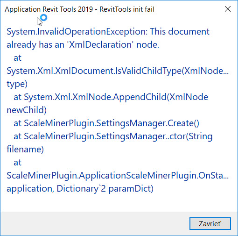
Task: Click the word 'application,' in the last line
Action: [30, 189]
